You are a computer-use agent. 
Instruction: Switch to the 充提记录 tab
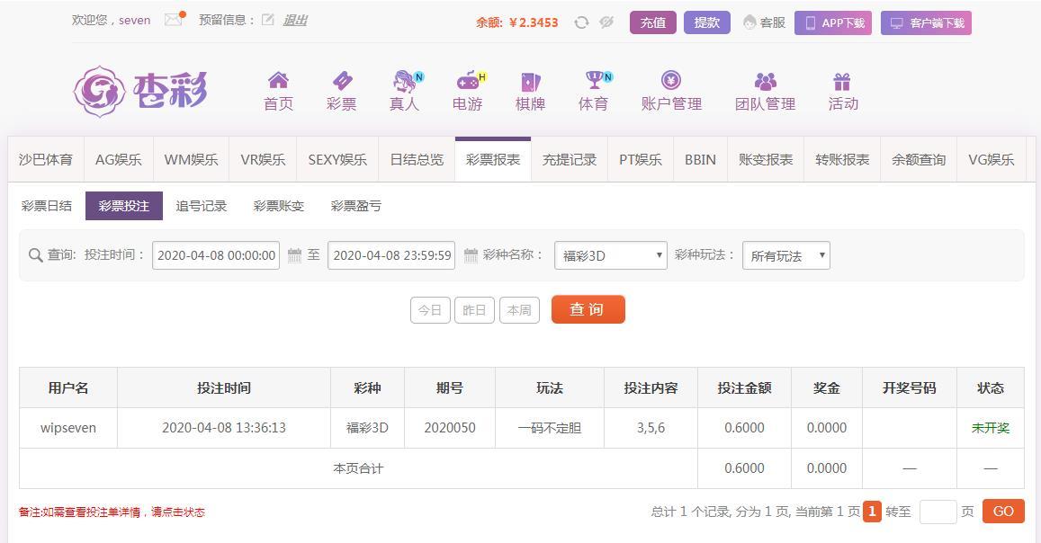tap(569, 159)
